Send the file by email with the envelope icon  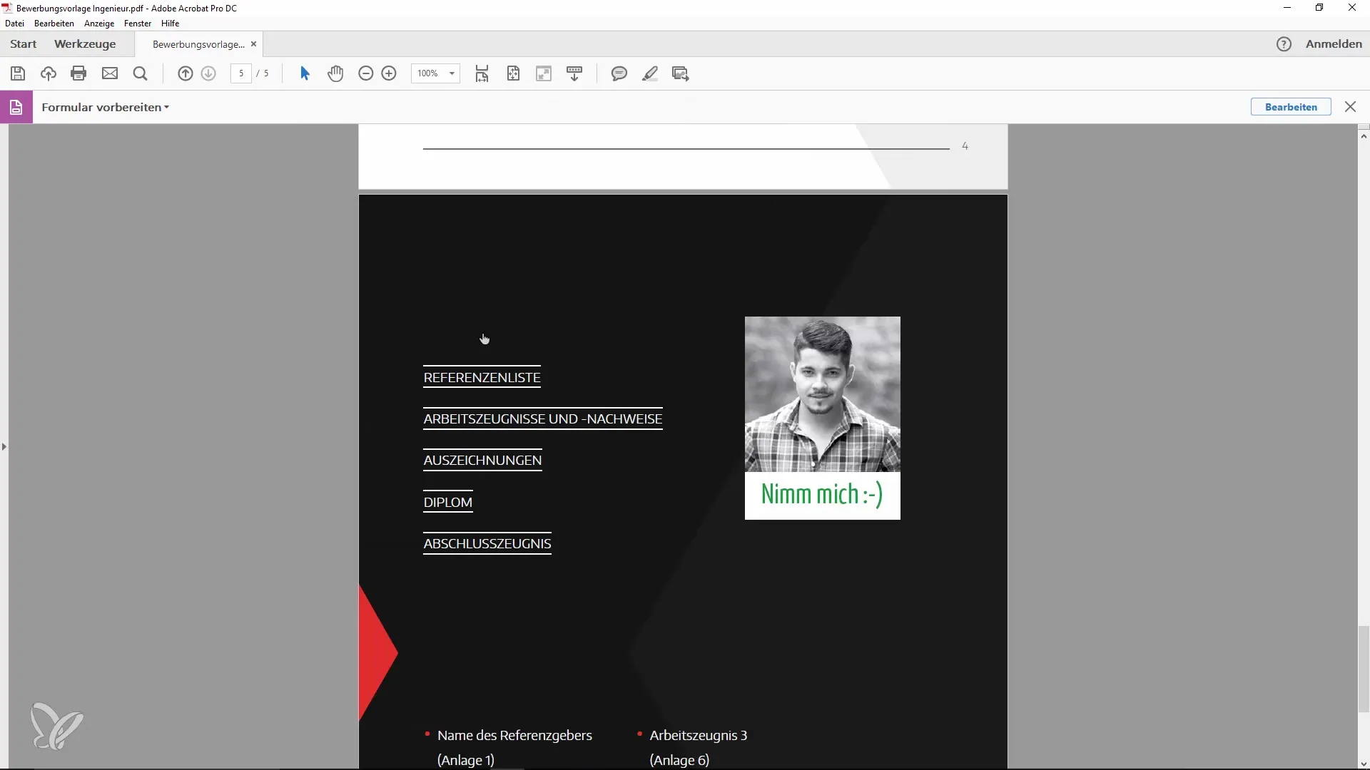click(x=110, y=73)
